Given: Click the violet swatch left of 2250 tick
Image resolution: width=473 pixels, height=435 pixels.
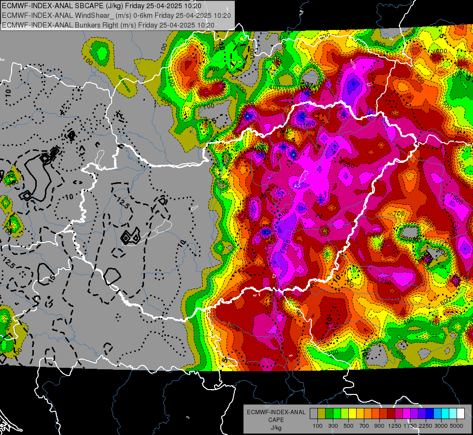Looking at the screenshot, I should 422,414.
